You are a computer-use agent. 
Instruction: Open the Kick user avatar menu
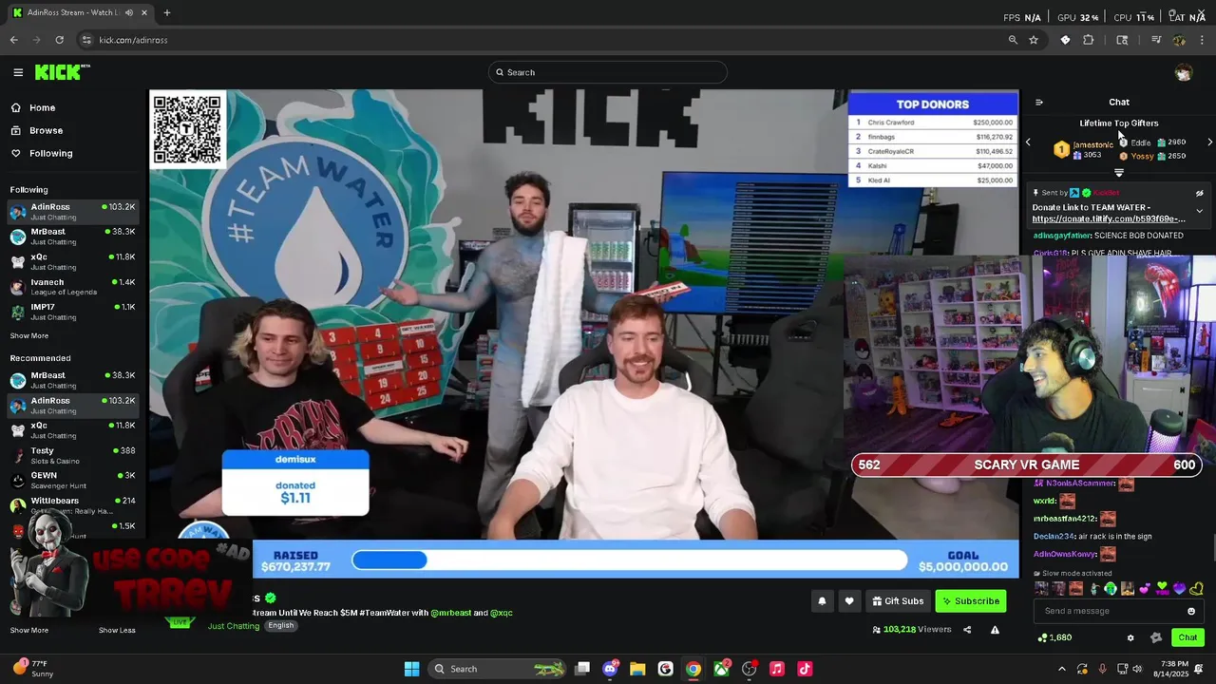click(1183, 72)
